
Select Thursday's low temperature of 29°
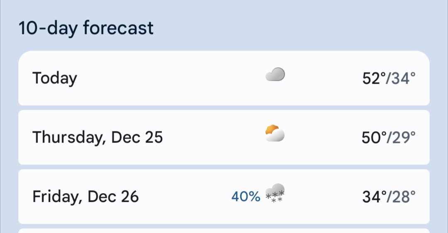click(x=402, y=137)
